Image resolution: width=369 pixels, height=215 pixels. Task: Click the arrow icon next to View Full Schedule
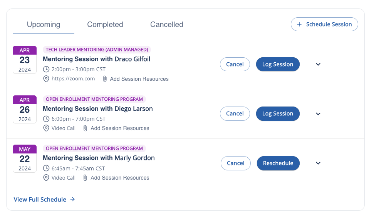pyautogui.click(x=72, y=200)
